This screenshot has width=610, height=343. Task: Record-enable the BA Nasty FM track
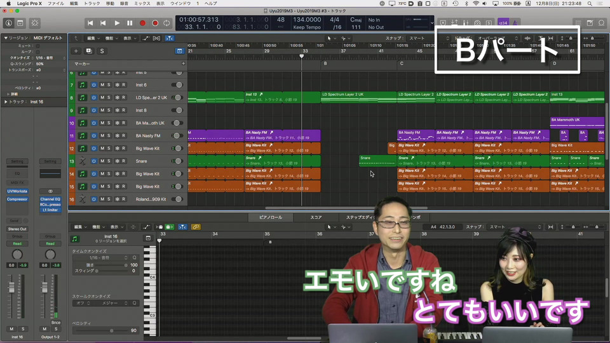pyautogui.click(x=124, y=136)
